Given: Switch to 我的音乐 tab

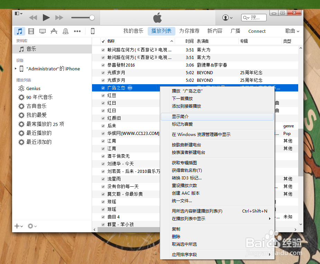Looking at the screenshot, I should click(x=133, y=31).
